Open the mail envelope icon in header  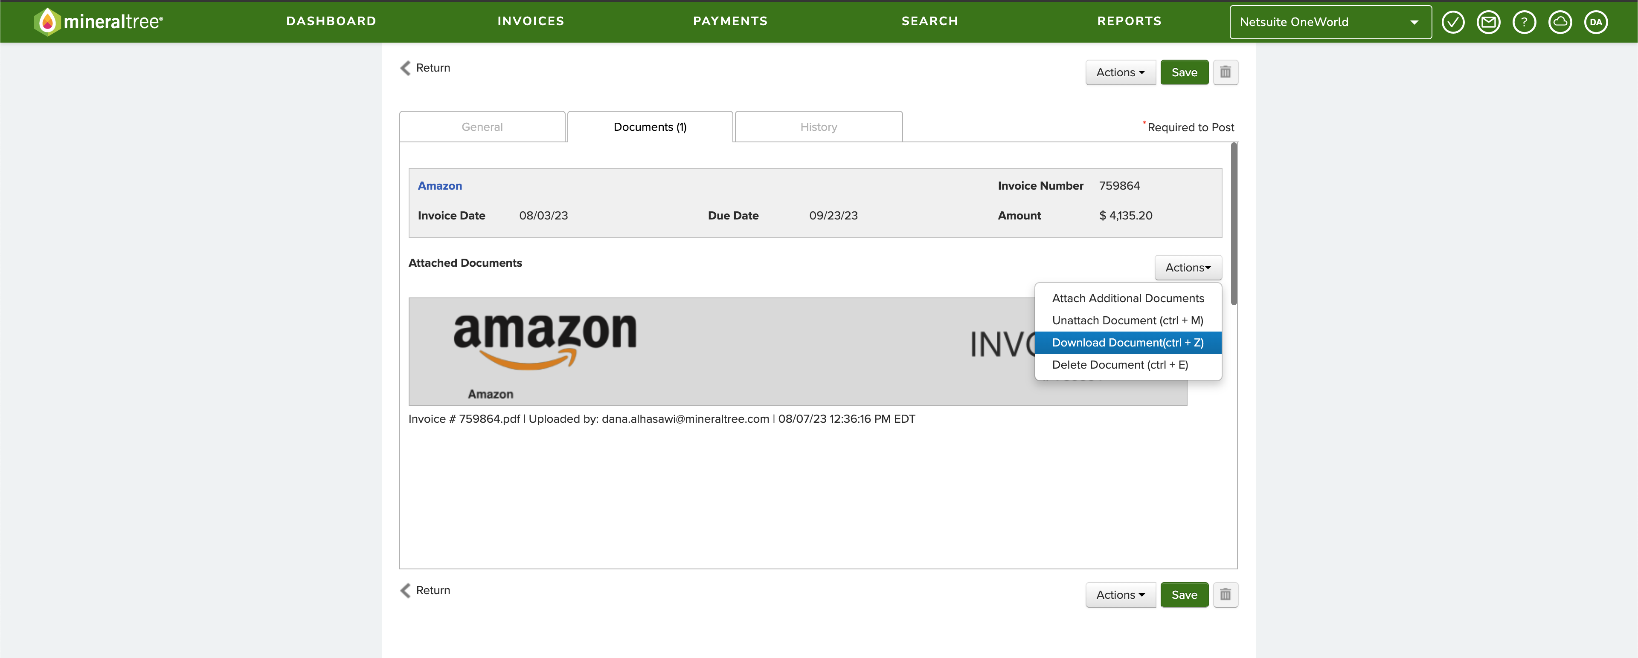[x=1489, y=22]
